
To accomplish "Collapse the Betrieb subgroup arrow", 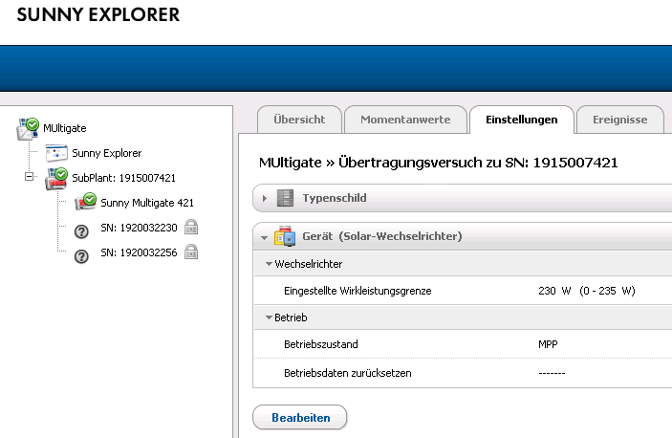I will tap(269, 318).
